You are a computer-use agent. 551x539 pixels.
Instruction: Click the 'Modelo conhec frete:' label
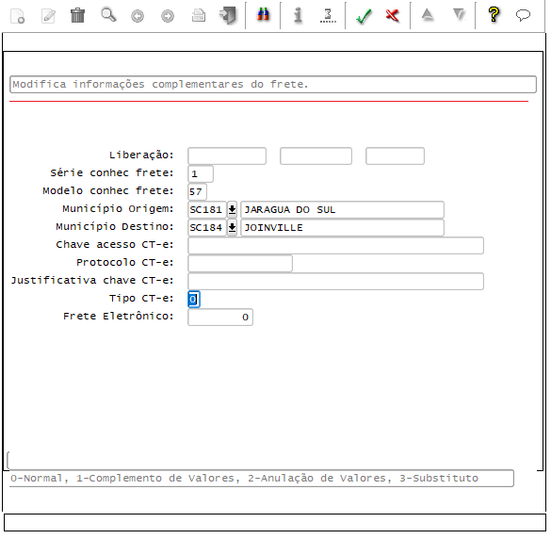108,191
